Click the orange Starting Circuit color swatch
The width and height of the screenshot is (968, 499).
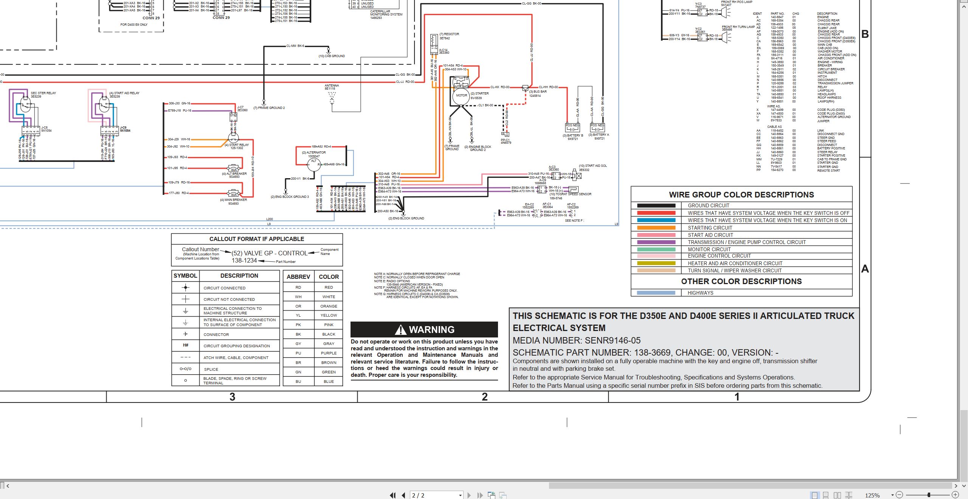click(656, 228)
